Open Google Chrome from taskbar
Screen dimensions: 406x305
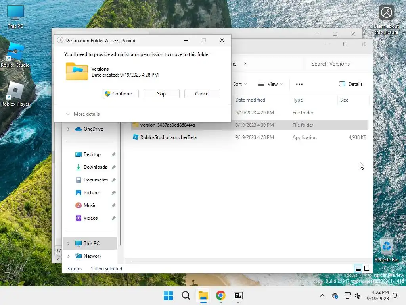click(220, 295)
